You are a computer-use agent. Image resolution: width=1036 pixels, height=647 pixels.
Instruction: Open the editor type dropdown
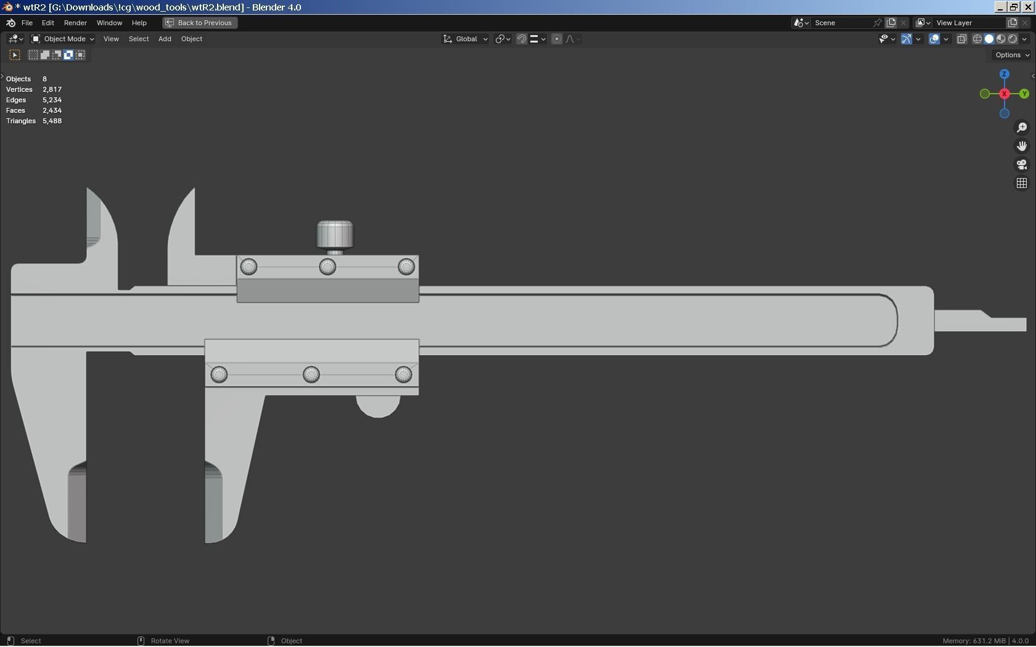click(x=15, y=39)
